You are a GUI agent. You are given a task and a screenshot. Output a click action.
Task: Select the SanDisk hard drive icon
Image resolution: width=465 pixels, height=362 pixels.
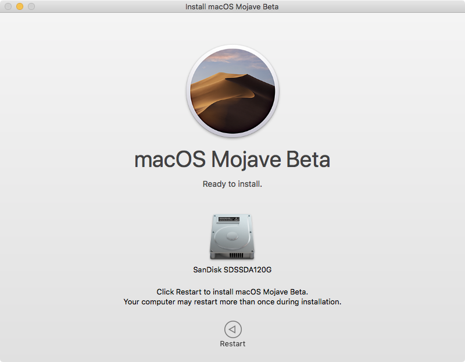(x=232, y=237)
